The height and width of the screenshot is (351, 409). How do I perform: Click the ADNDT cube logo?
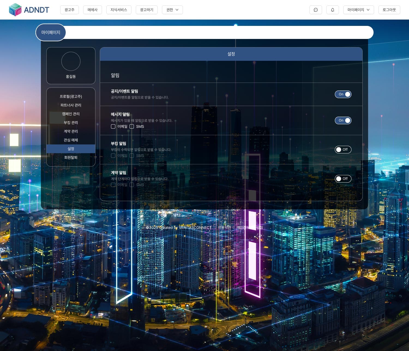pos(15,10)
